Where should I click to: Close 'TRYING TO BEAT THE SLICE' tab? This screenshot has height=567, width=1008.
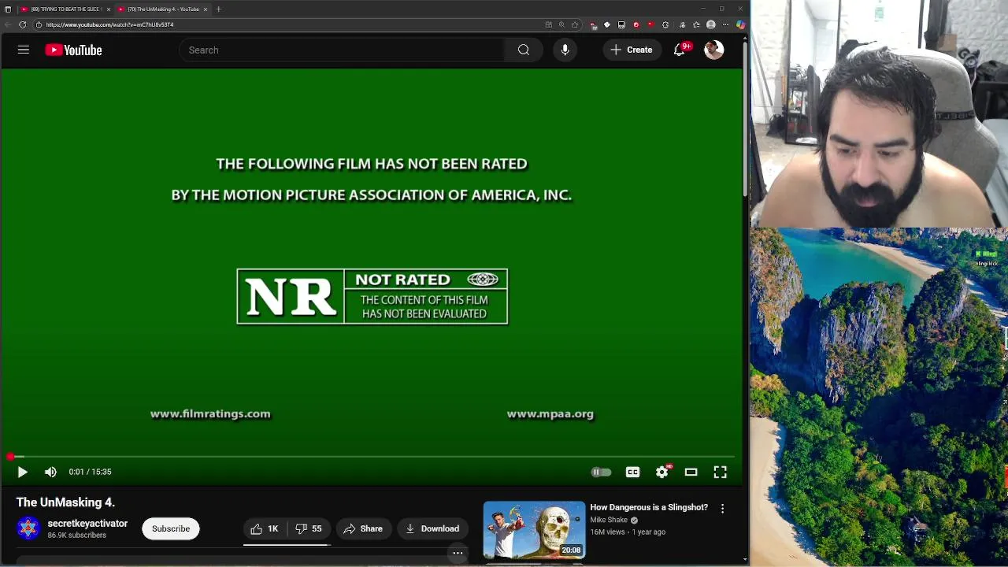(109, 9)
